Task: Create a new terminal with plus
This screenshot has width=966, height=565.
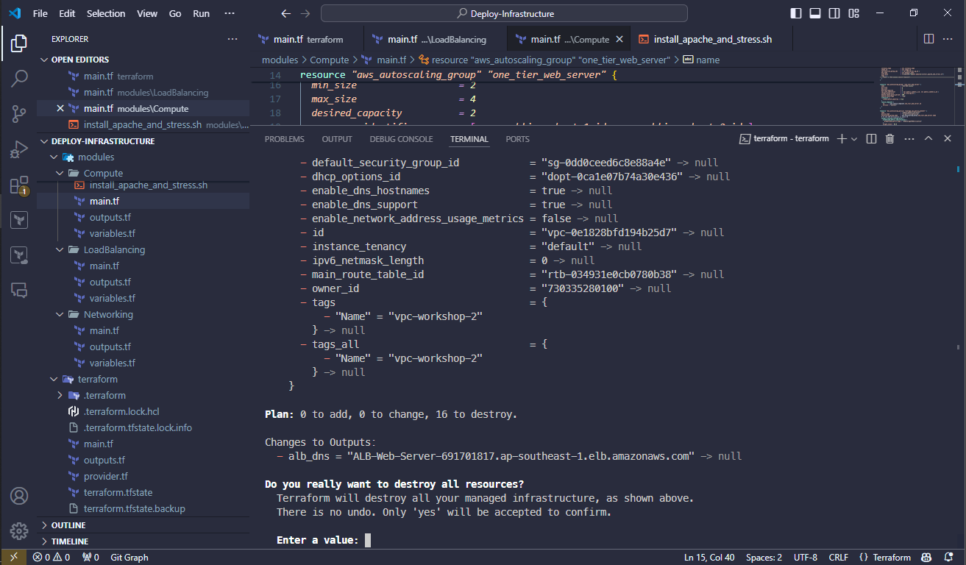Action: (842, 138)
